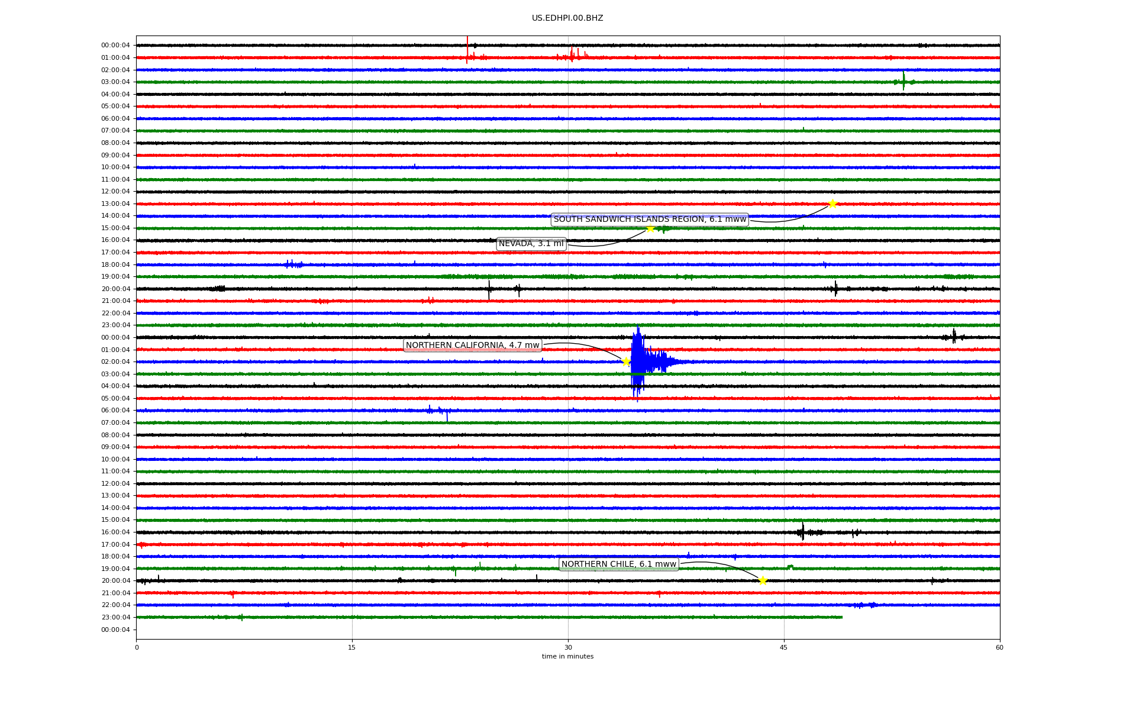Click the Nevada 3.1 ml annotation label
The width and height of the screenshot is (1136, 710).
[x=531, y=244]
